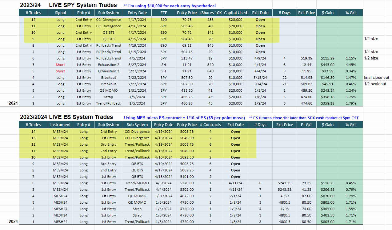Image resolution: width=392 pixels, height=230 pixels.
Task: Select the 'LIVE ES System Trades' title cell
Action: pyautogui.click(x=80, y=117)
